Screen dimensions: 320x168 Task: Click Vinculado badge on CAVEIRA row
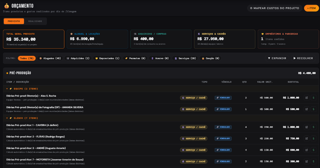[223, 127]
